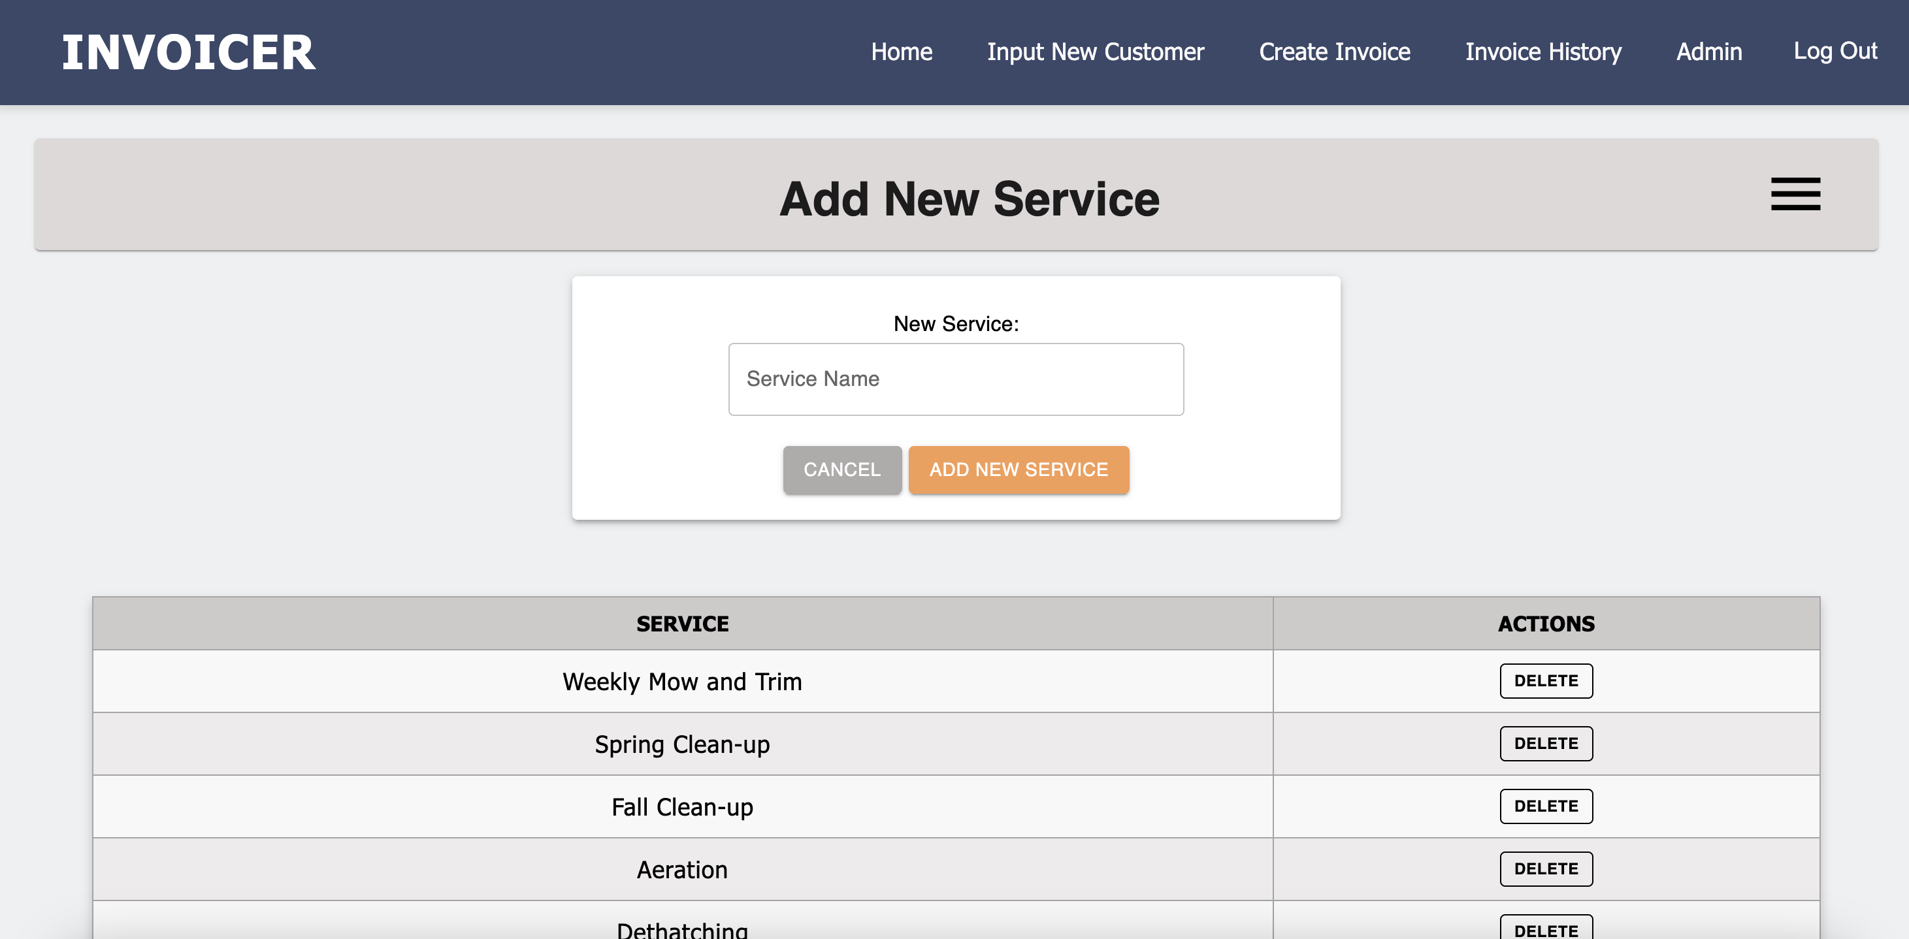Image resolution: width=1909 pixels, height=939 pixels.
Task: View Invoice History
Action: 1543,52
